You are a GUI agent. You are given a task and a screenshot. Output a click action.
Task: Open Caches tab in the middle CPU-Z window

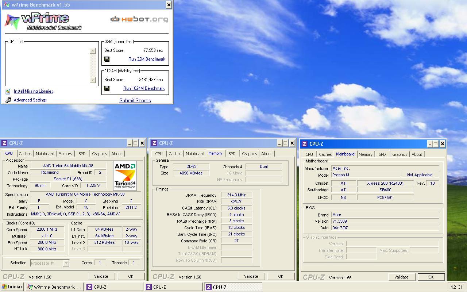175,154
